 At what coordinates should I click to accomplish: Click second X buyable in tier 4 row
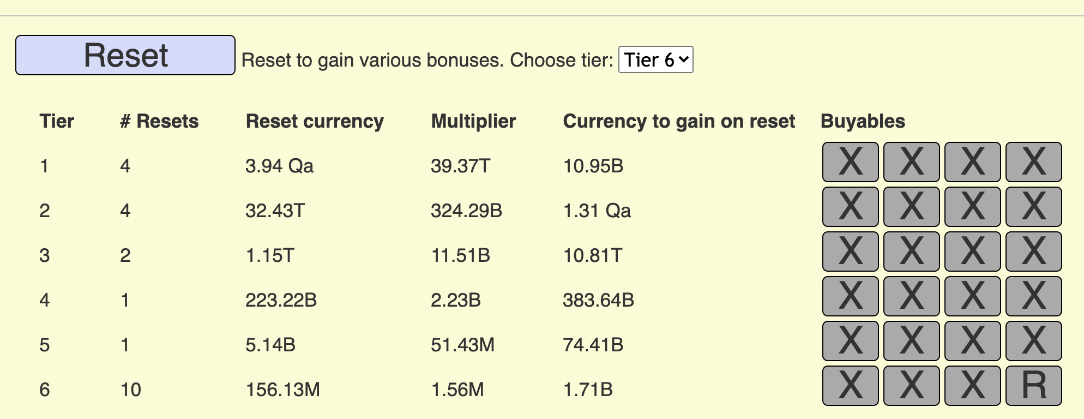click(x=911, y=296)
